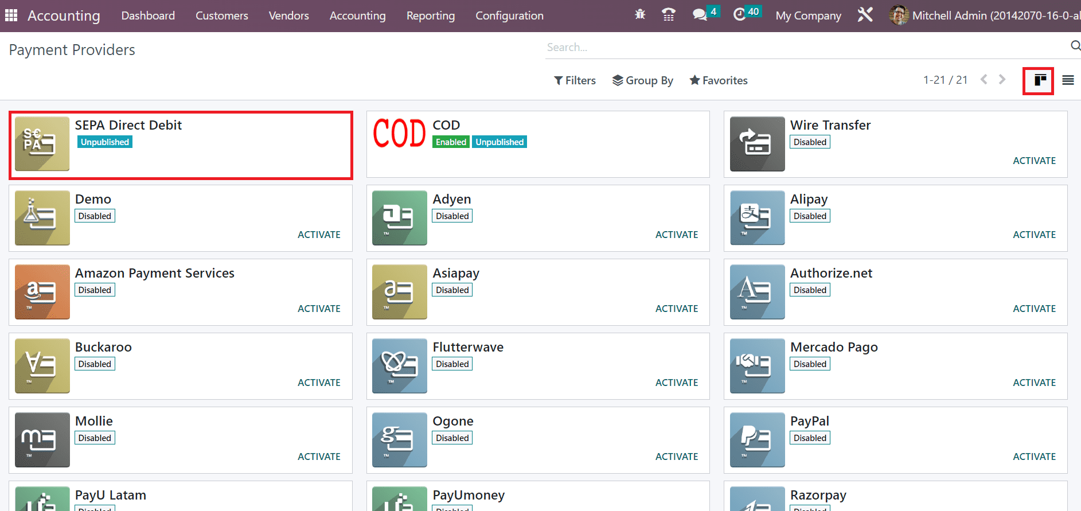The image size is (1081, 511).
Task: Open the apps grid menu icon
Action: (x=11, y=15)
